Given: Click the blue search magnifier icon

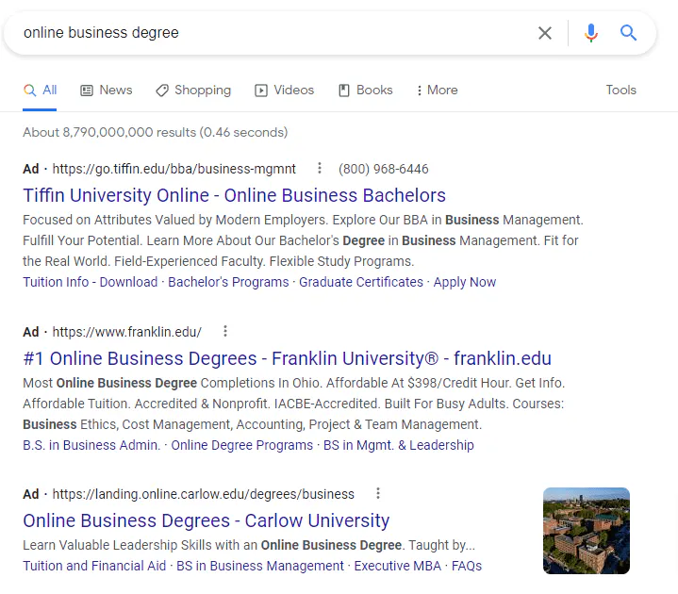Looking at the screenshot, I should (x=629, y=33).
